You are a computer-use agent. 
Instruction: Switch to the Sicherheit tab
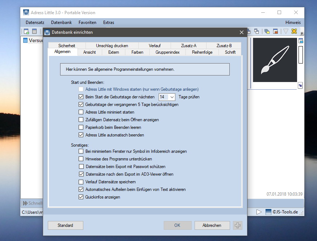click(x=67, y=46)
